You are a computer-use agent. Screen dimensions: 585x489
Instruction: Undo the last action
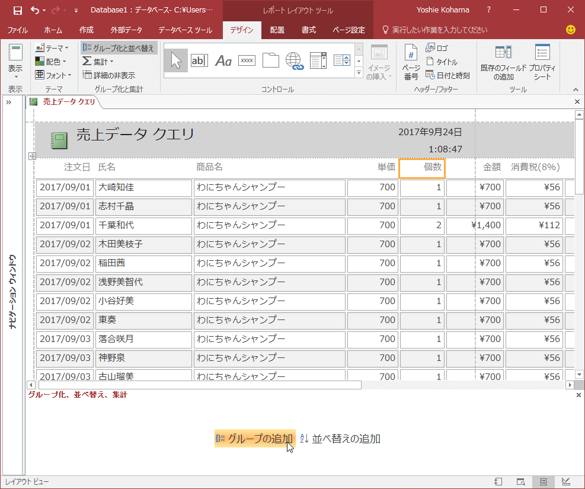pyautogui.click(x=35, y=10)
